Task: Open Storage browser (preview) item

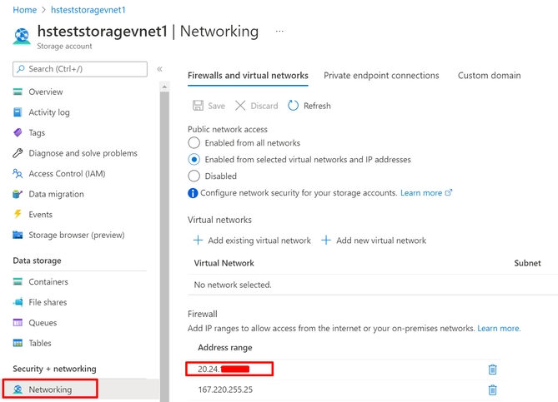Action: click(x=76, y=235)
